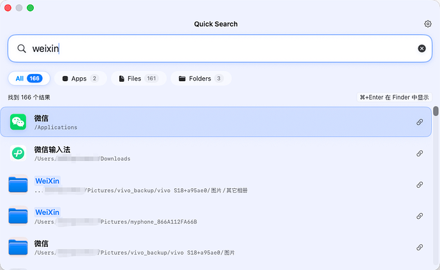
Task: Select the 微信 folder in vivo_backup 图片
Action: point(216,247)
